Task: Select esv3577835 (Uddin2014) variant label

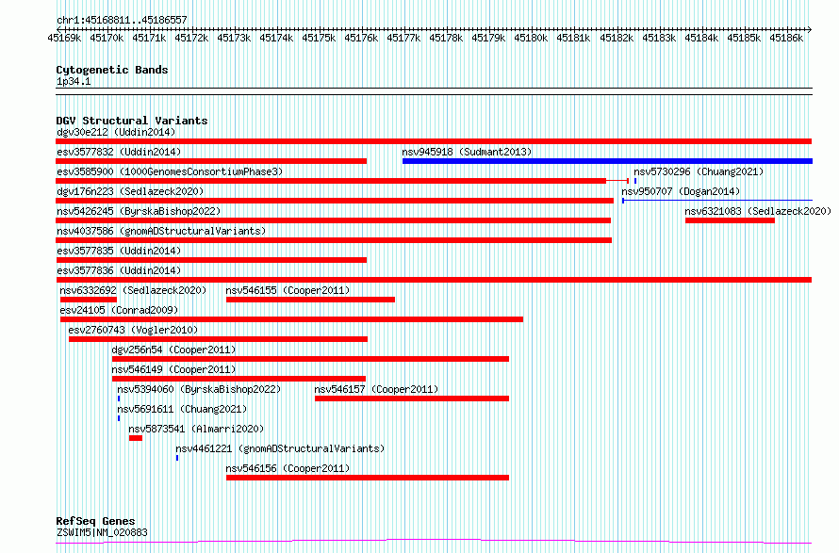Action: tap(119, 251)
